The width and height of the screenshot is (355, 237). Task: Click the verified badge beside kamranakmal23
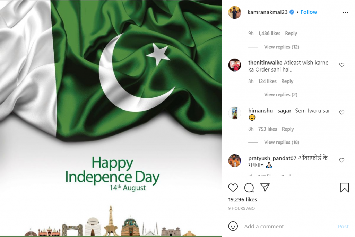pyautogui.click(x=292, y=12)
